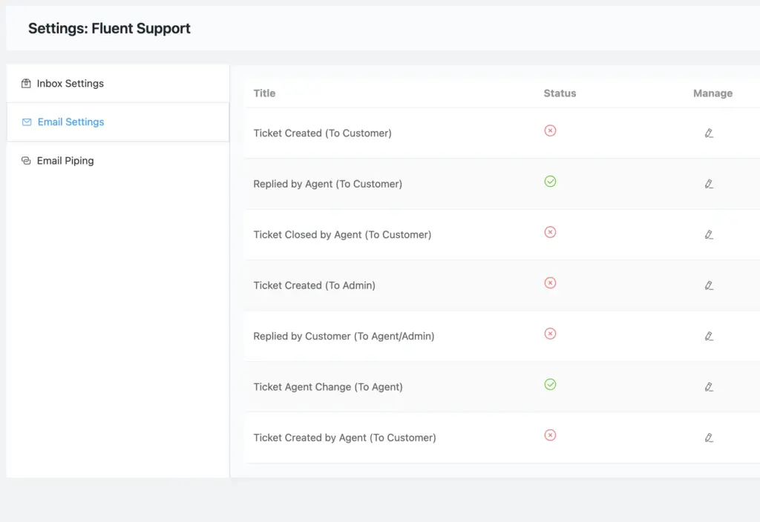Click the Status column header
The image size is (760, 522).
560,93
